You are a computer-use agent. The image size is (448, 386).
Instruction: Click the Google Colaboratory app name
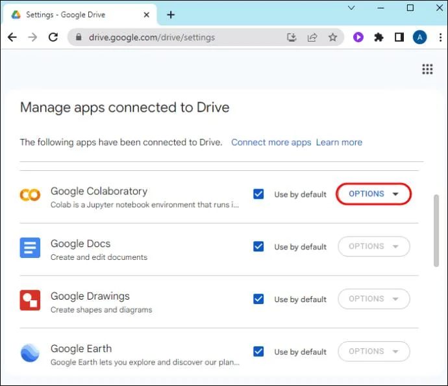[99, 191]
